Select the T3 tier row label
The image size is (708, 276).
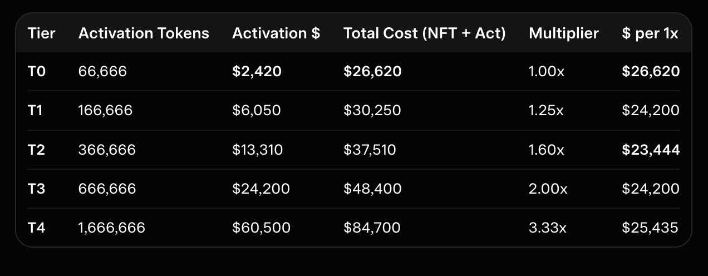36,188
